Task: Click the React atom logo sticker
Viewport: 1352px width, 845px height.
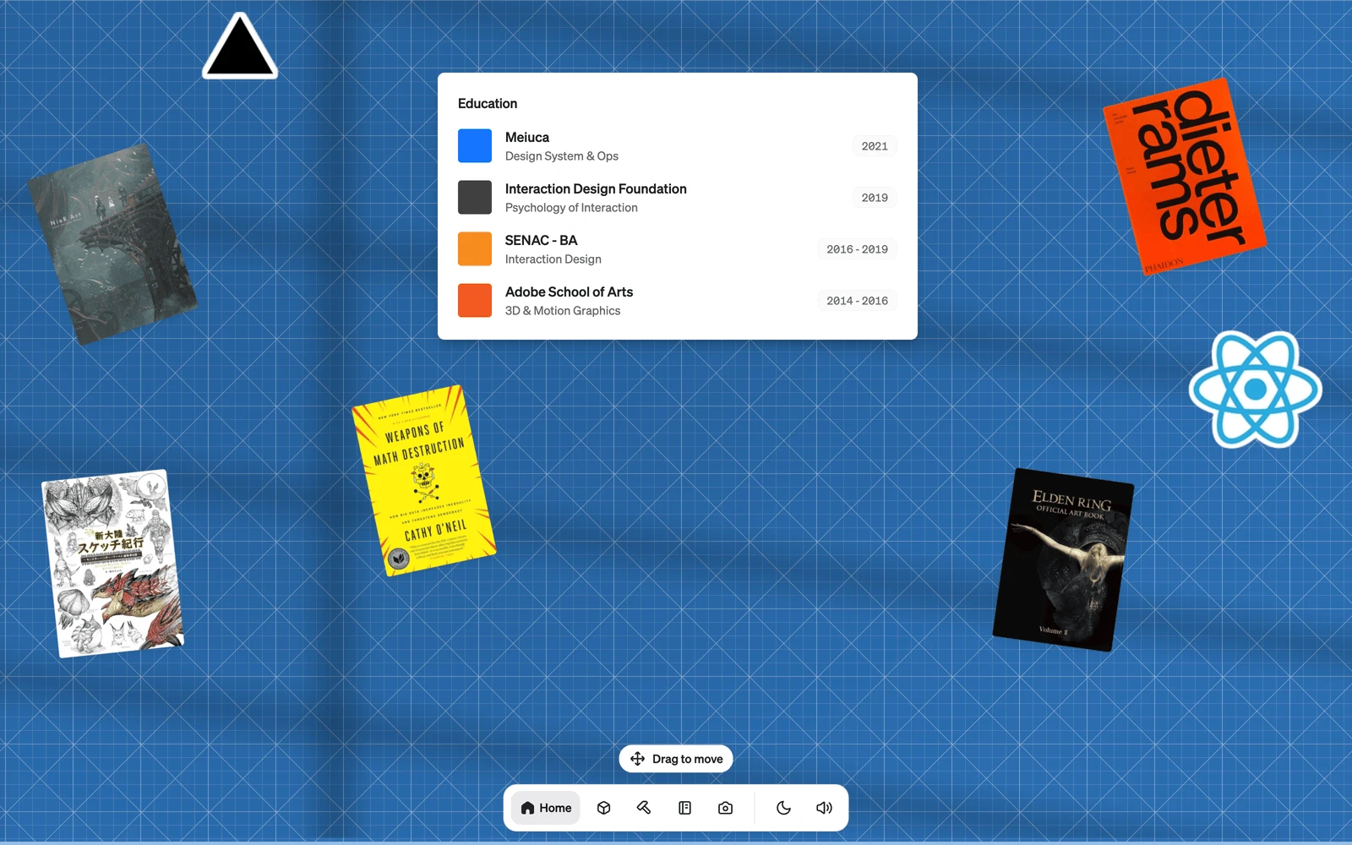Action: (1256, 390)
